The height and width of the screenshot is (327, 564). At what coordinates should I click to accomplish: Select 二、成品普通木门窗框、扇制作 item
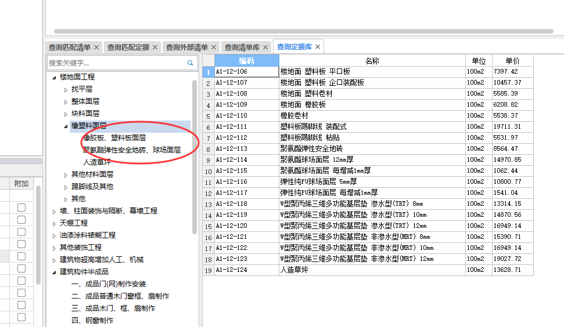[x=120, y=296]
